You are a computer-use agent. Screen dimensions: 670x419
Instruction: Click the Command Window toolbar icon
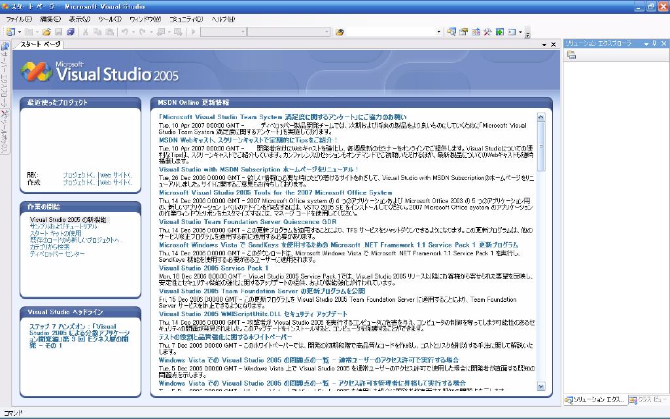[x=512, y=32]
